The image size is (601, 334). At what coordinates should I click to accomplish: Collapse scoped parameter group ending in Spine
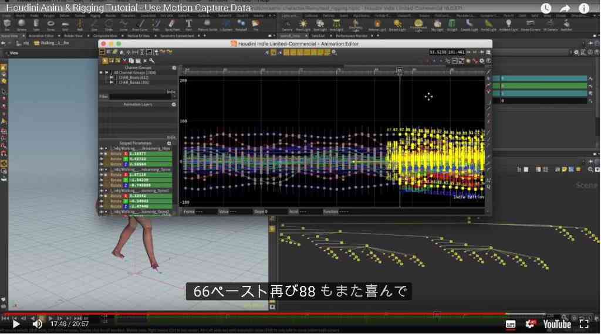106,169
